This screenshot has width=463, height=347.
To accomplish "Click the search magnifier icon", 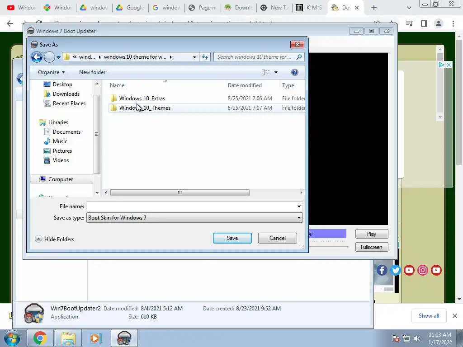I will (299, 57).
